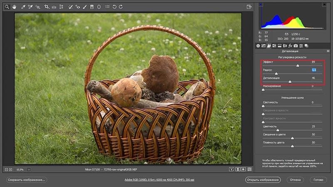The image size is (333, 187).
Task: Adjust the Светимость noise slider handle
Action: tap(263, 106)
